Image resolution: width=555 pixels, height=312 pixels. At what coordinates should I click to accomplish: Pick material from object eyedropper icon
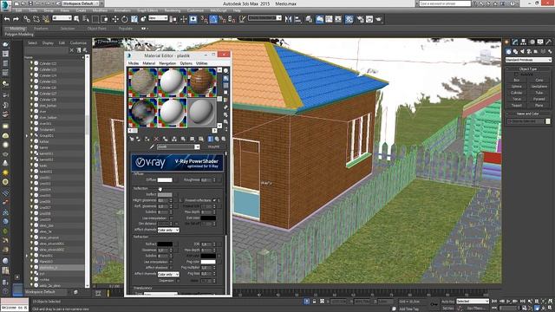(x=153, y=146)
